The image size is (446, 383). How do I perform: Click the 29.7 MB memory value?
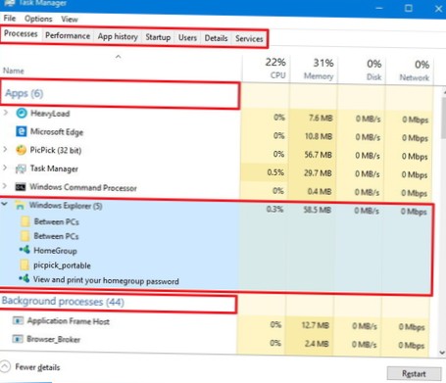click(x=318, y=172)
